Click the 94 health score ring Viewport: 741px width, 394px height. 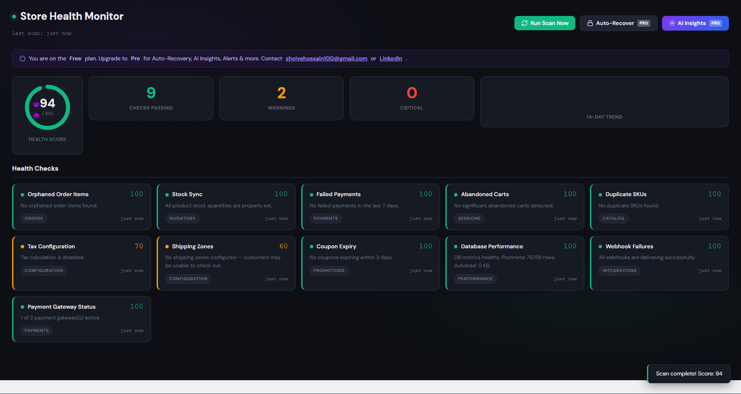[x=47, y=107]
